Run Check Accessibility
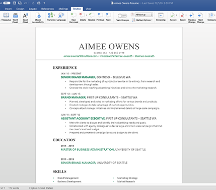The image size is (216, 190). (38, 18)
